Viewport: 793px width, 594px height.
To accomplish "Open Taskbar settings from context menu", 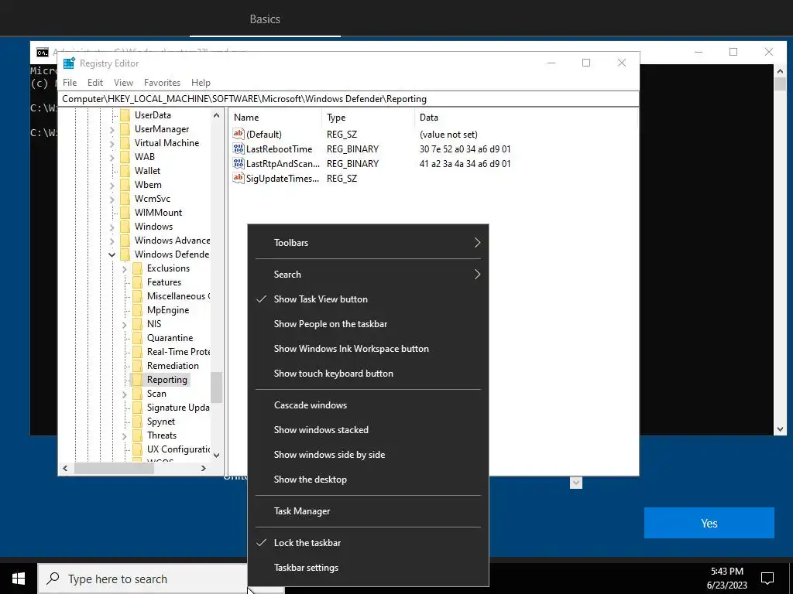I will 368,567.
